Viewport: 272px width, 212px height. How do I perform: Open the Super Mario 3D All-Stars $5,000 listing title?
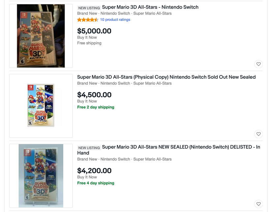pos(150,7)
